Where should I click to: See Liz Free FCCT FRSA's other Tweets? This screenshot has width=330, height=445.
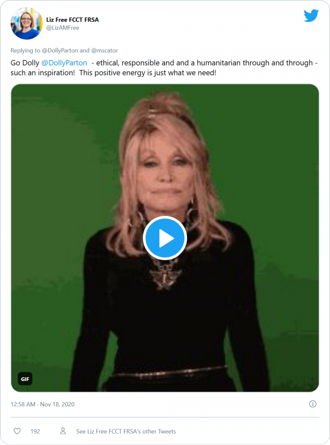(126, 431)
